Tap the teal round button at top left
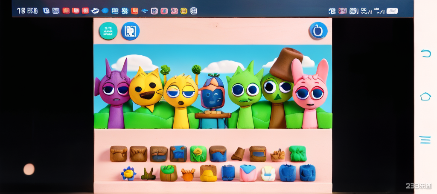437x194 pixels. pos(108,31)
